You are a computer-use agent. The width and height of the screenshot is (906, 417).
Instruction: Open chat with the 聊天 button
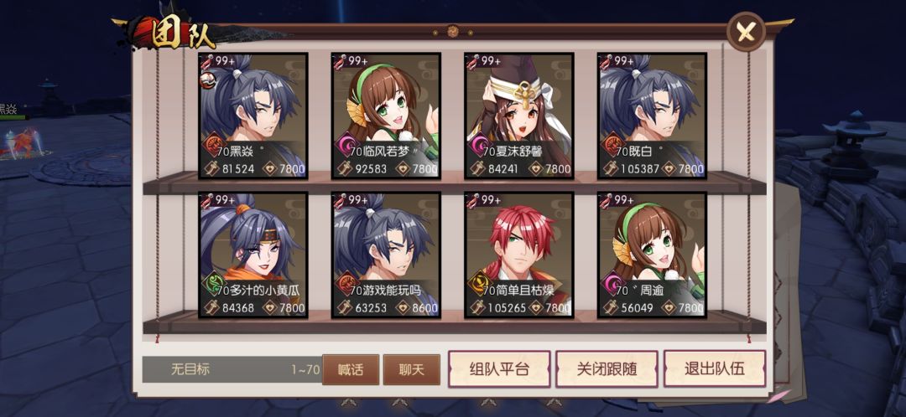(411, 370)
